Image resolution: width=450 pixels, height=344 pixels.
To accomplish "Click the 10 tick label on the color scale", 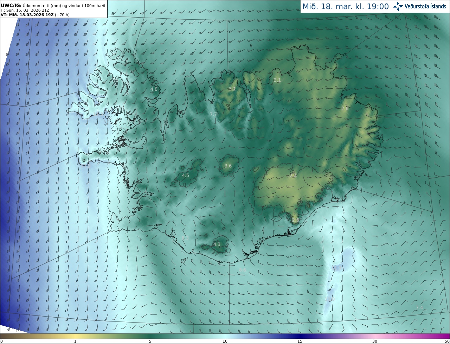I will pos(225,341).
